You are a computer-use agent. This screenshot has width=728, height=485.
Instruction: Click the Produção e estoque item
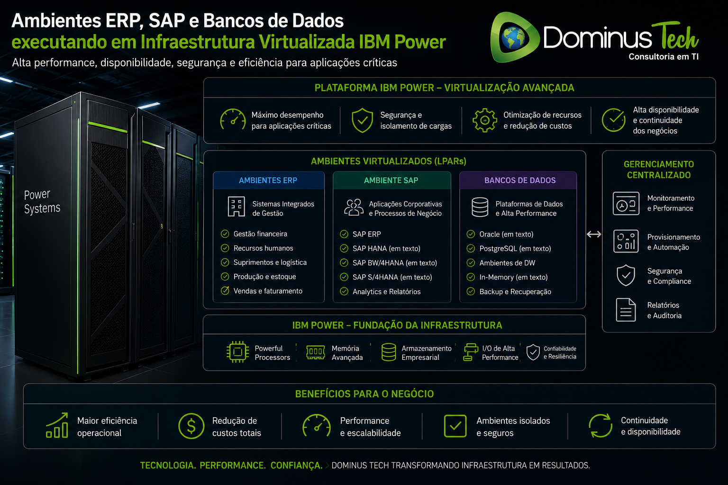[264, 277]
